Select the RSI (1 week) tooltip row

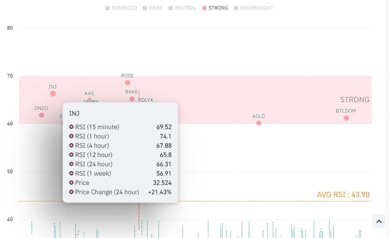pos(120,174)
